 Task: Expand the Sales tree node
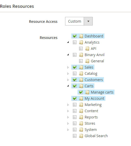point(68,67)
